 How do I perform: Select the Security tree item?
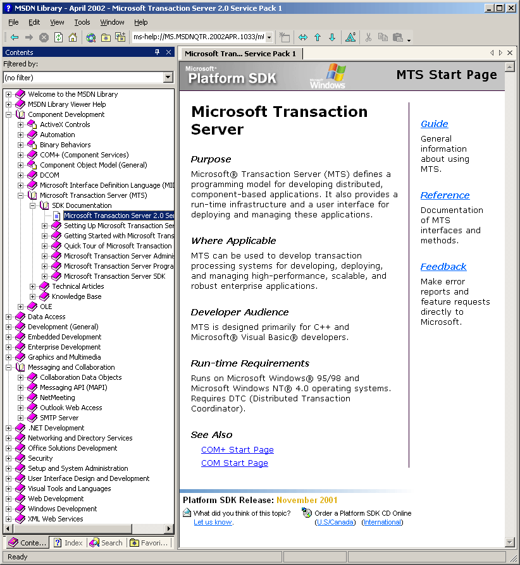click(40, 458)
